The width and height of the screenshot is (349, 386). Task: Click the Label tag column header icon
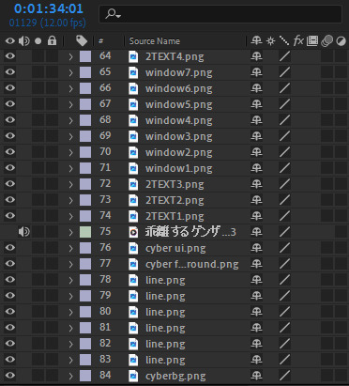click(x=82, y=40)
